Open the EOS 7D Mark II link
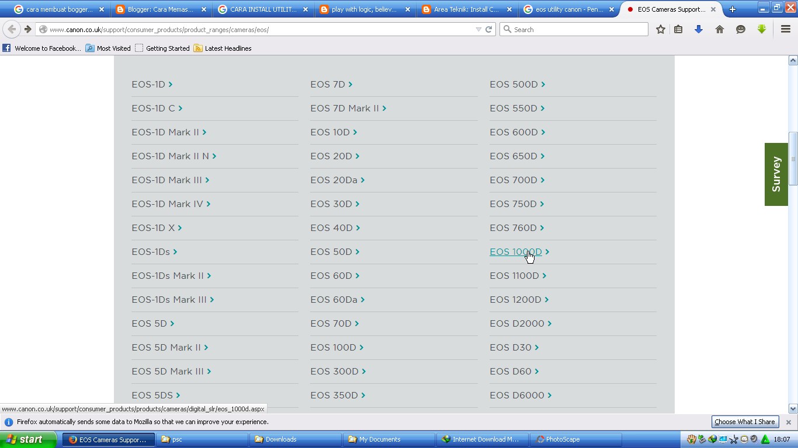 (x=348, y=108)
